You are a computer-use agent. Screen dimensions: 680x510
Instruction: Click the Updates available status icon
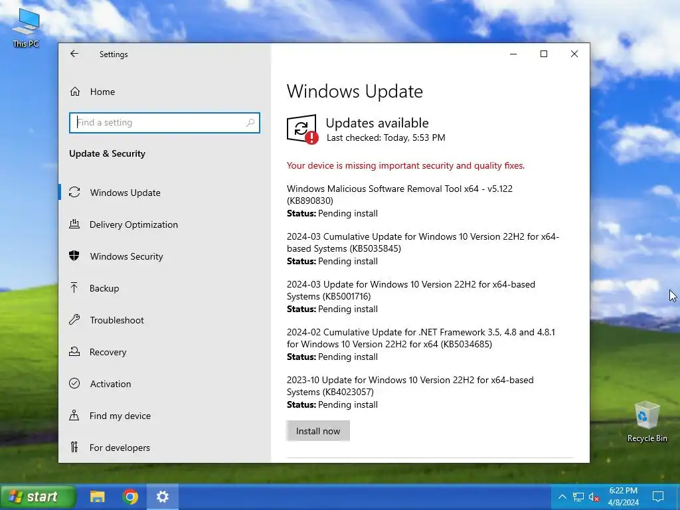pyautogui.click(x=302, y=129)
